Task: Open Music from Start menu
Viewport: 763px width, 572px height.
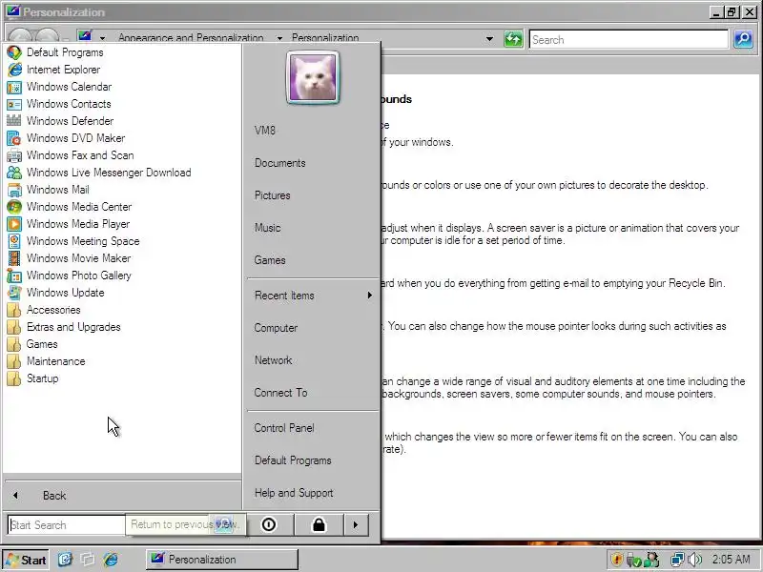Action: [267, 228]
